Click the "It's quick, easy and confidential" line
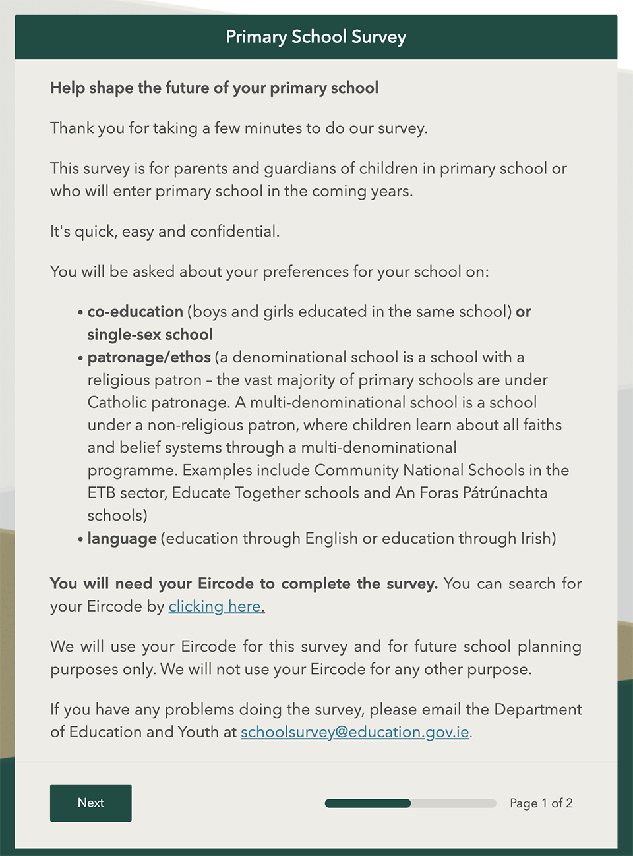 tap(165, 231)
